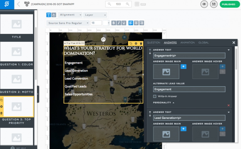Click the green PUBLISHED button
Viewport: 241px width, 149px height.
click(x=230, y=4)
